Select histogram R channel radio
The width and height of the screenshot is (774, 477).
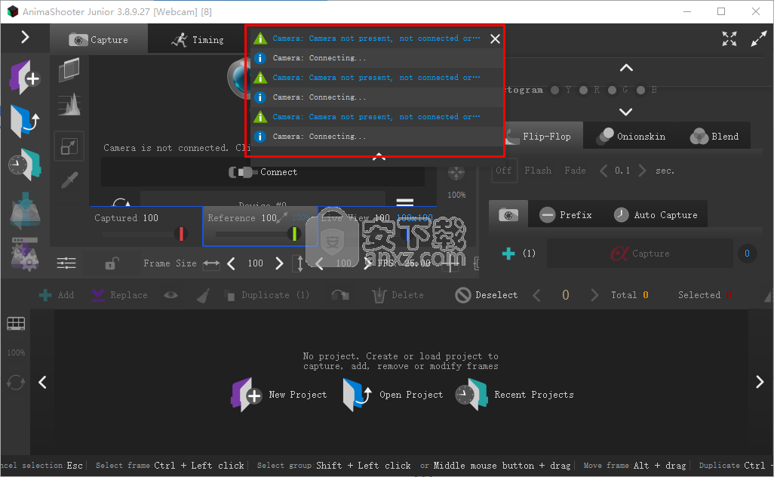[x=583, y=90]
